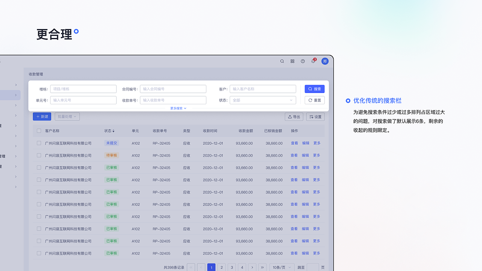
Task: Check the select-all checkbox in table header
Action: point(39,131)
